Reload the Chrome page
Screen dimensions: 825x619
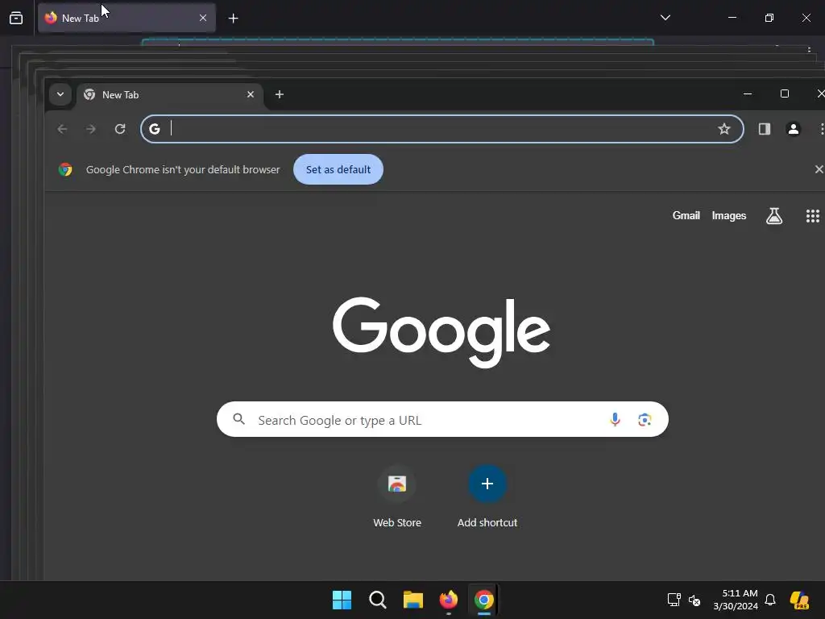120,129
